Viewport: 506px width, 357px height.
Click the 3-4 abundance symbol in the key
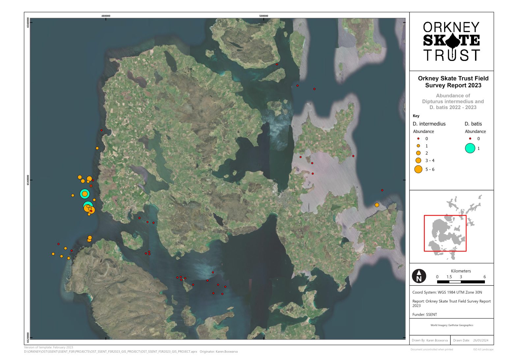(418, 160)
